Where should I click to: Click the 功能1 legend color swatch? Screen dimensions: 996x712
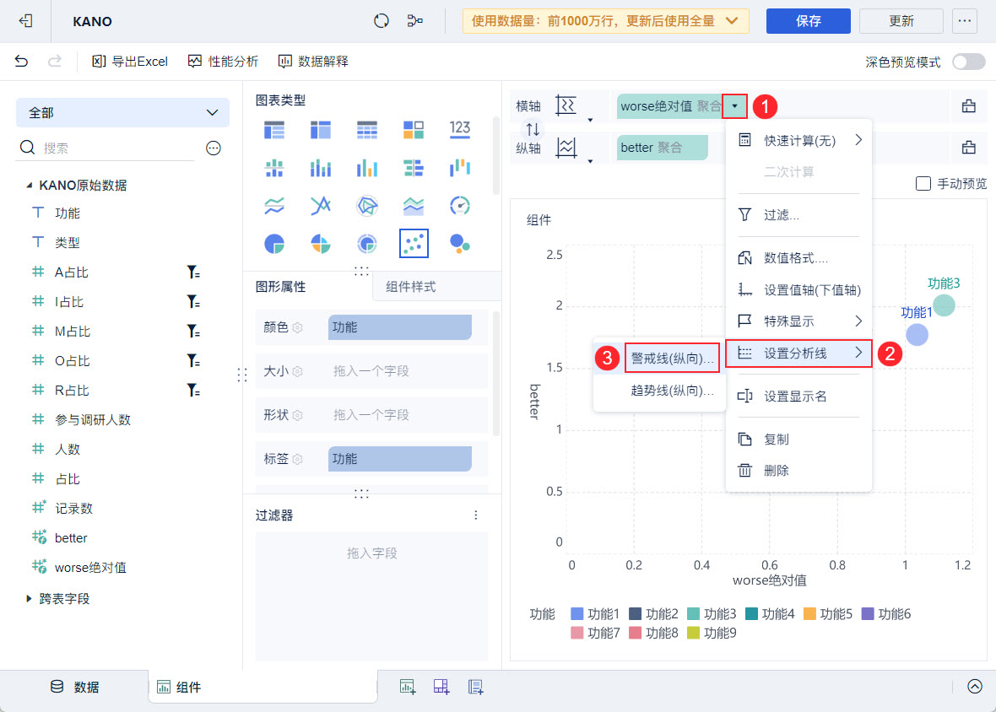[576, 613]
